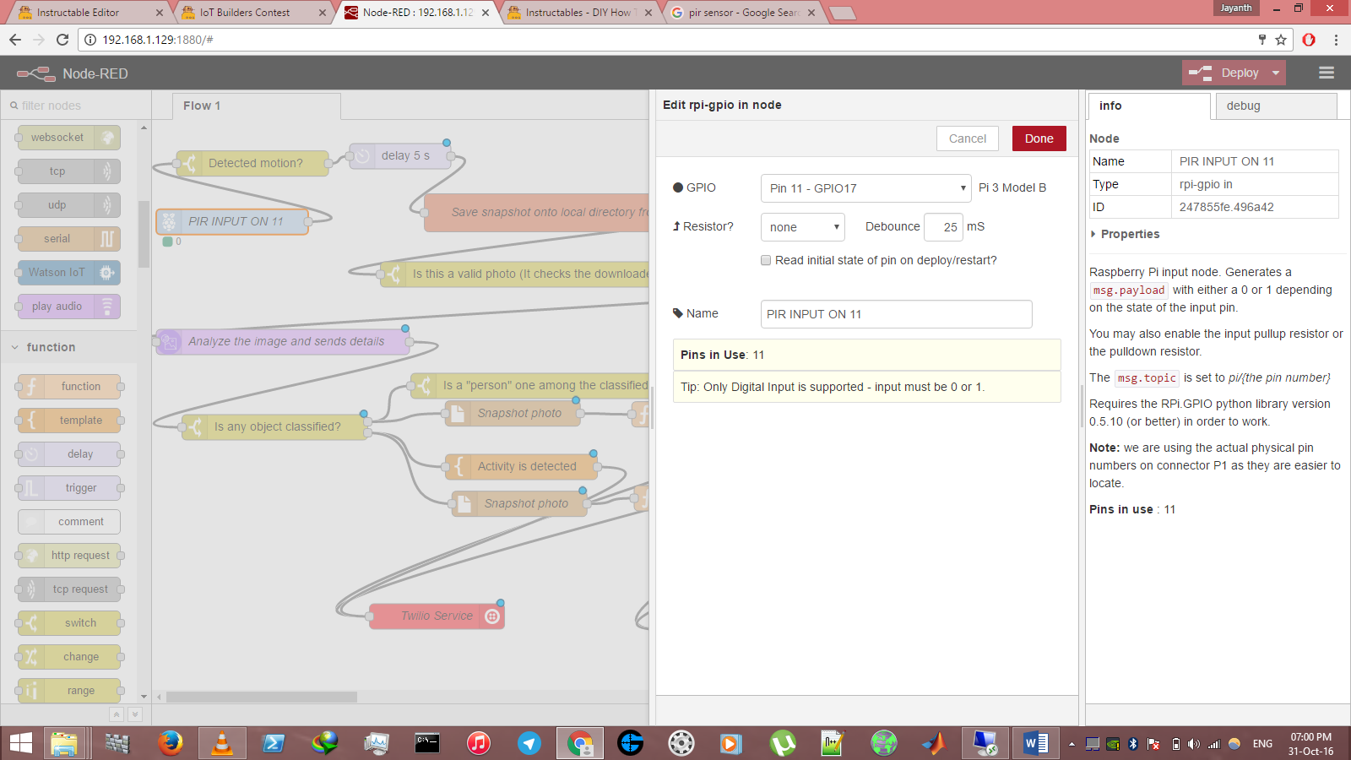
Task: Cancel the rpi-gpio node edit
Action: point(967,138)
